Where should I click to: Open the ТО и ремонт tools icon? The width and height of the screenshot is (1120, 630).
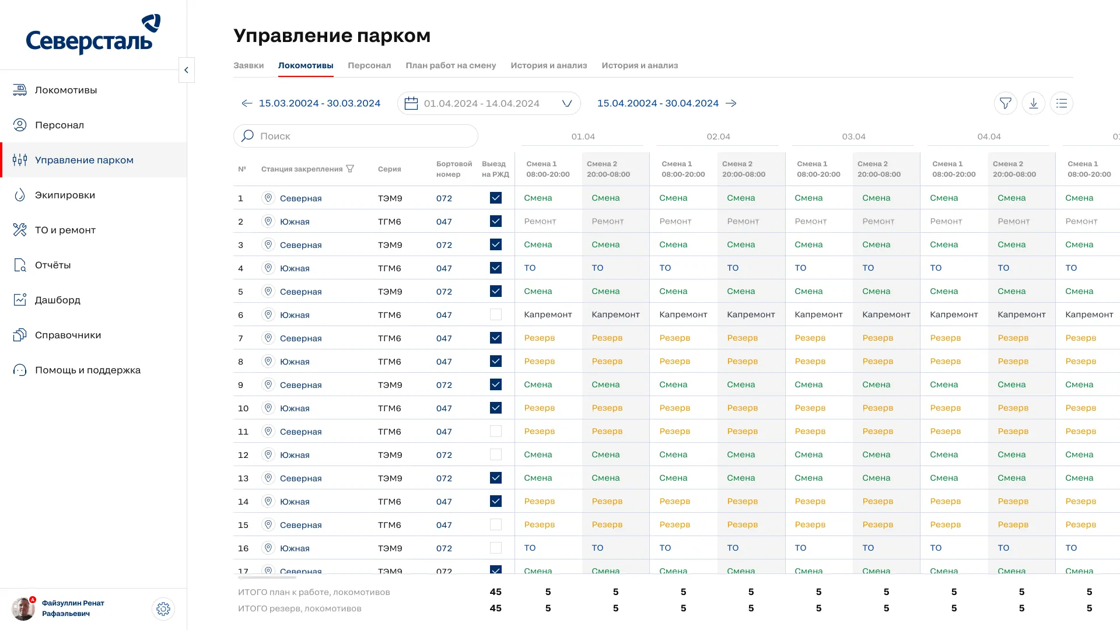20,230
